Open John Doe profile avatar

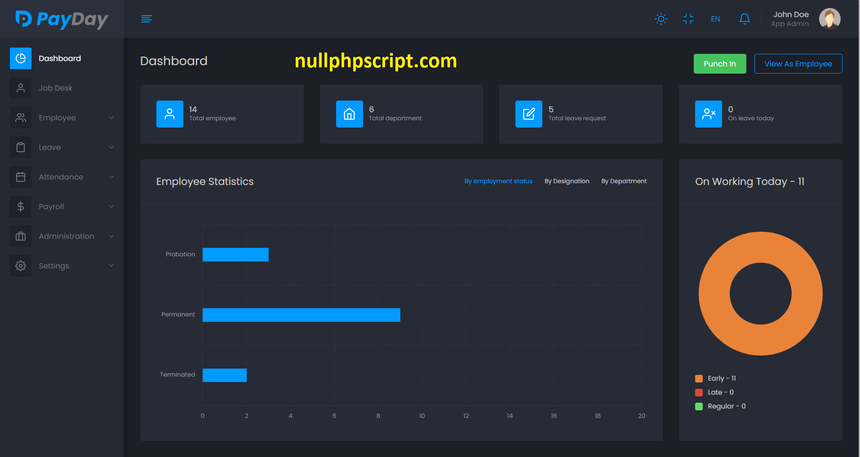[x=829, y=19]
